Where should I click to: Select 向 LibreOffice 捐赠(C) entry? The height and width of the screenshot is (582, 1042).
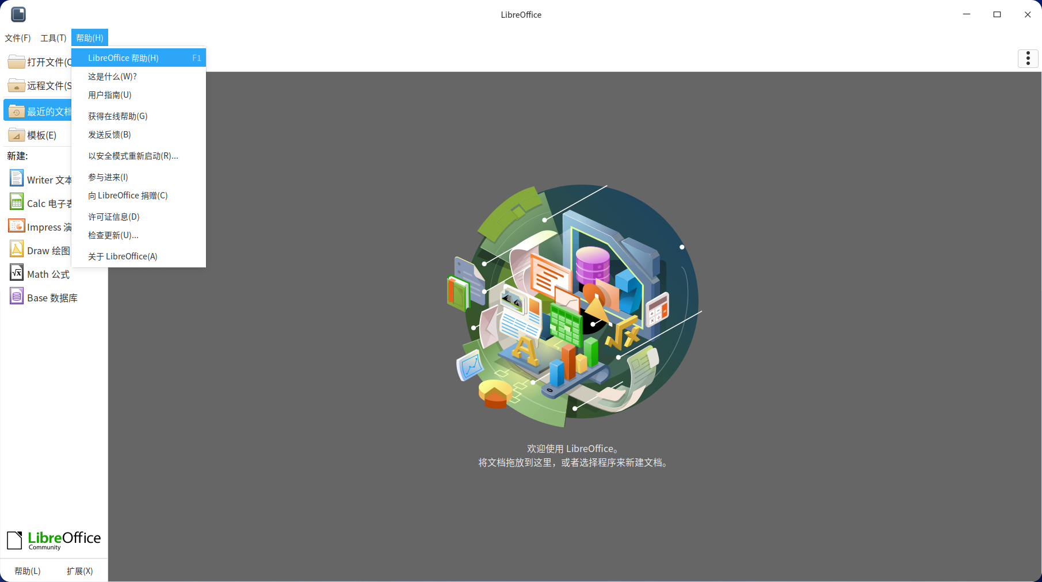pos(139,196)
